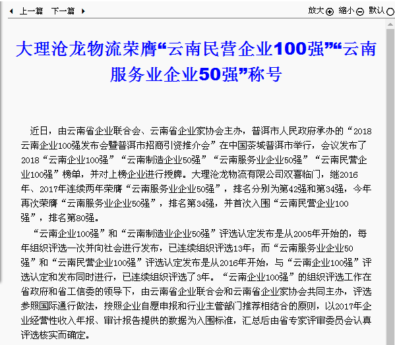
Task: Click the left arrow beside 上一篇
Action: coord(11,11)
